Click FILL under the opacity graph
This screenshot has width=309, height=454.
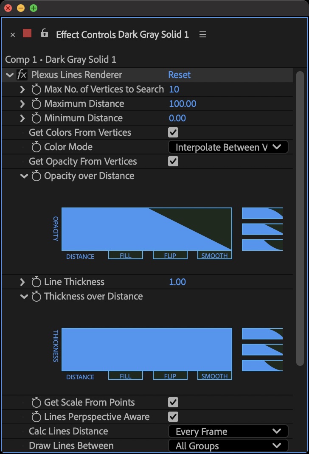126,255
